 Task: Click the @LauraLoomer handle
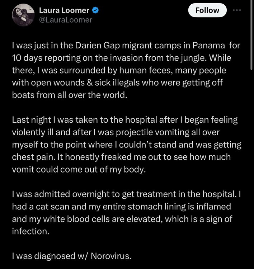pyautogui.click(x=65, y=20)
